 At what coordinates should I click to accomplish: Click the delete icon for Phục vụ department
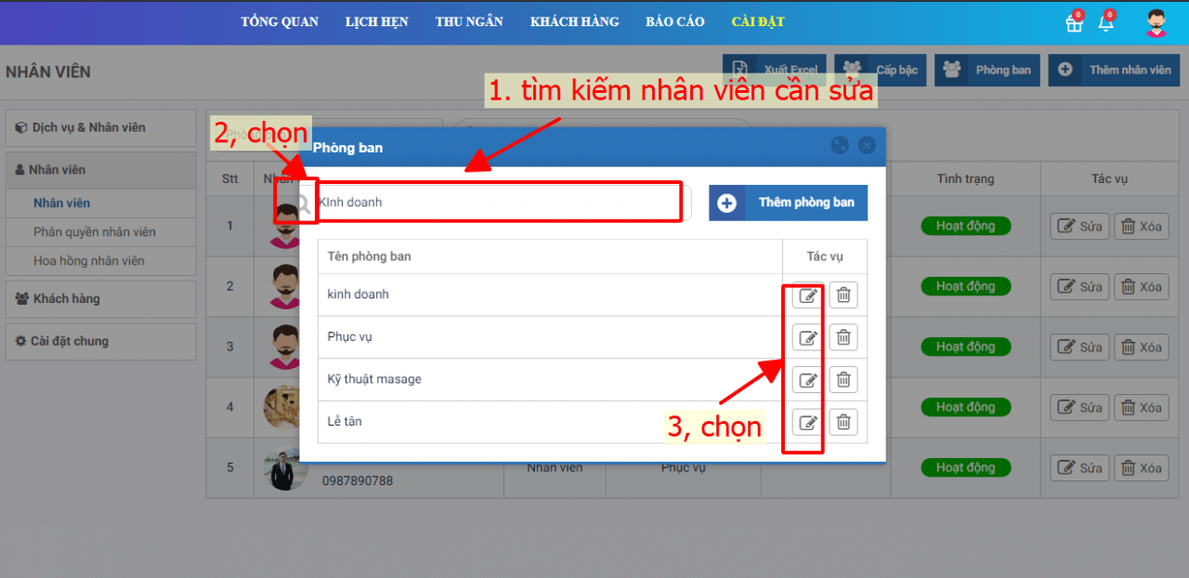coord(843,337)
